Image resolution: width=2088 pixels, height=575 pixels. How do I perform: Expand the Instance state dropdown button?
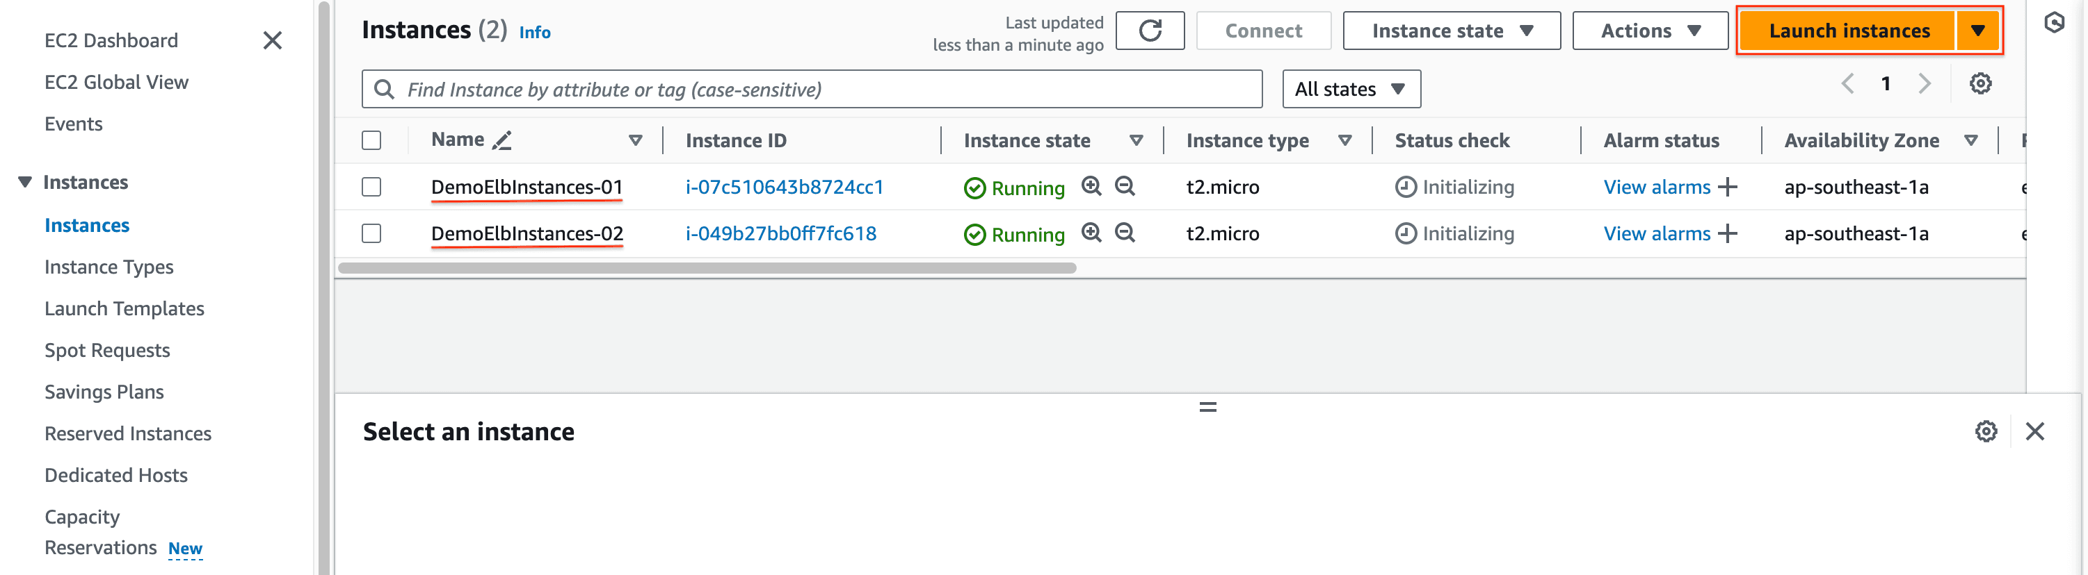click(x=1451, y=31)
